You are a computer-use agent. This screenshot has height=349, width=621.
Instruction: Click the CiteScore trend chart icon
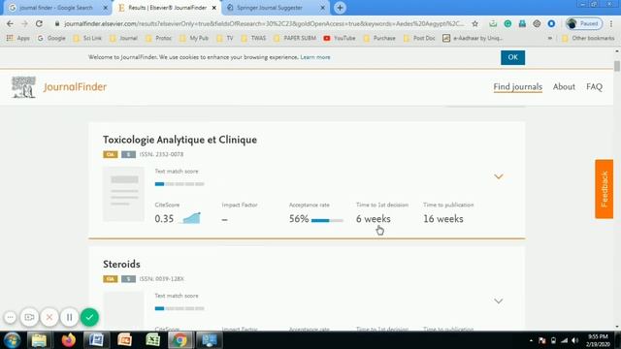click(191, 218)
